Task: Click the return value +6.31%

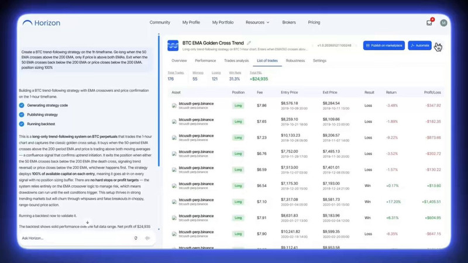Action: pyautogui.click(x=392, y=218)
